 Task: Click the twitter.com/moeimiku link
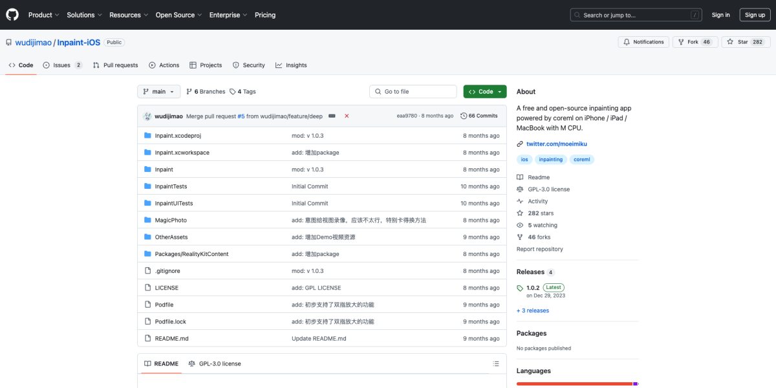coord(556,144)
